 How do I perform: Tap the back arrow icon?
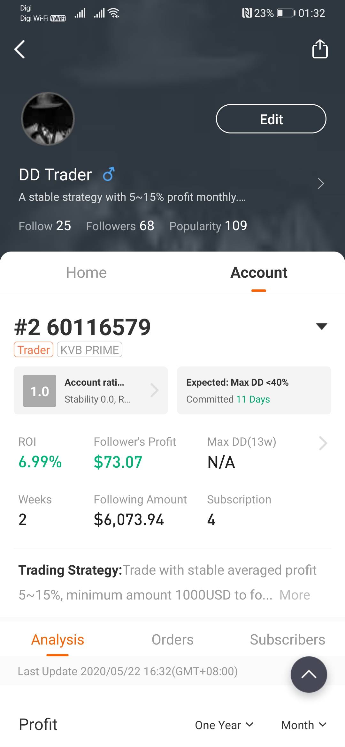[x=20, y=49]
